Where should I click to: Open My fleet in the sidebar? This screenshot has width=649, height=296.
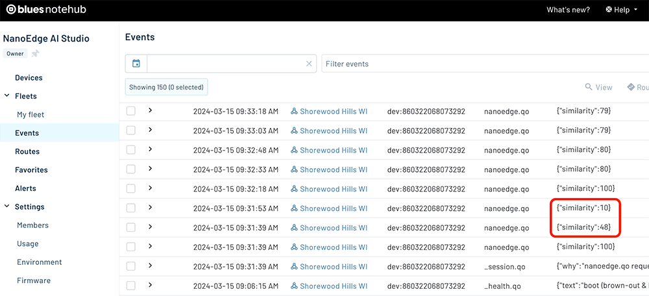pos(31,115)
